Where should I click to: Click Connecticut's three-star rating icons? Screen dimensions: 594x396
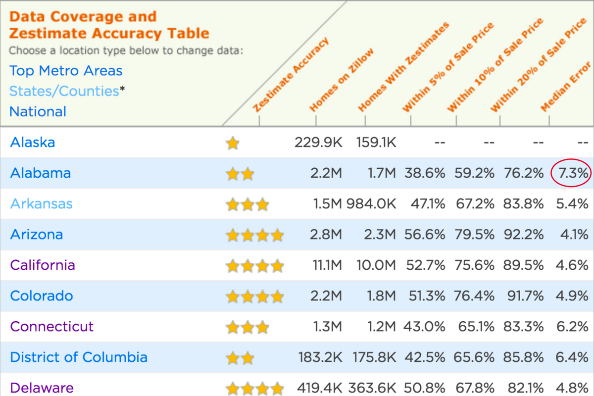click(x=247, y=327)
